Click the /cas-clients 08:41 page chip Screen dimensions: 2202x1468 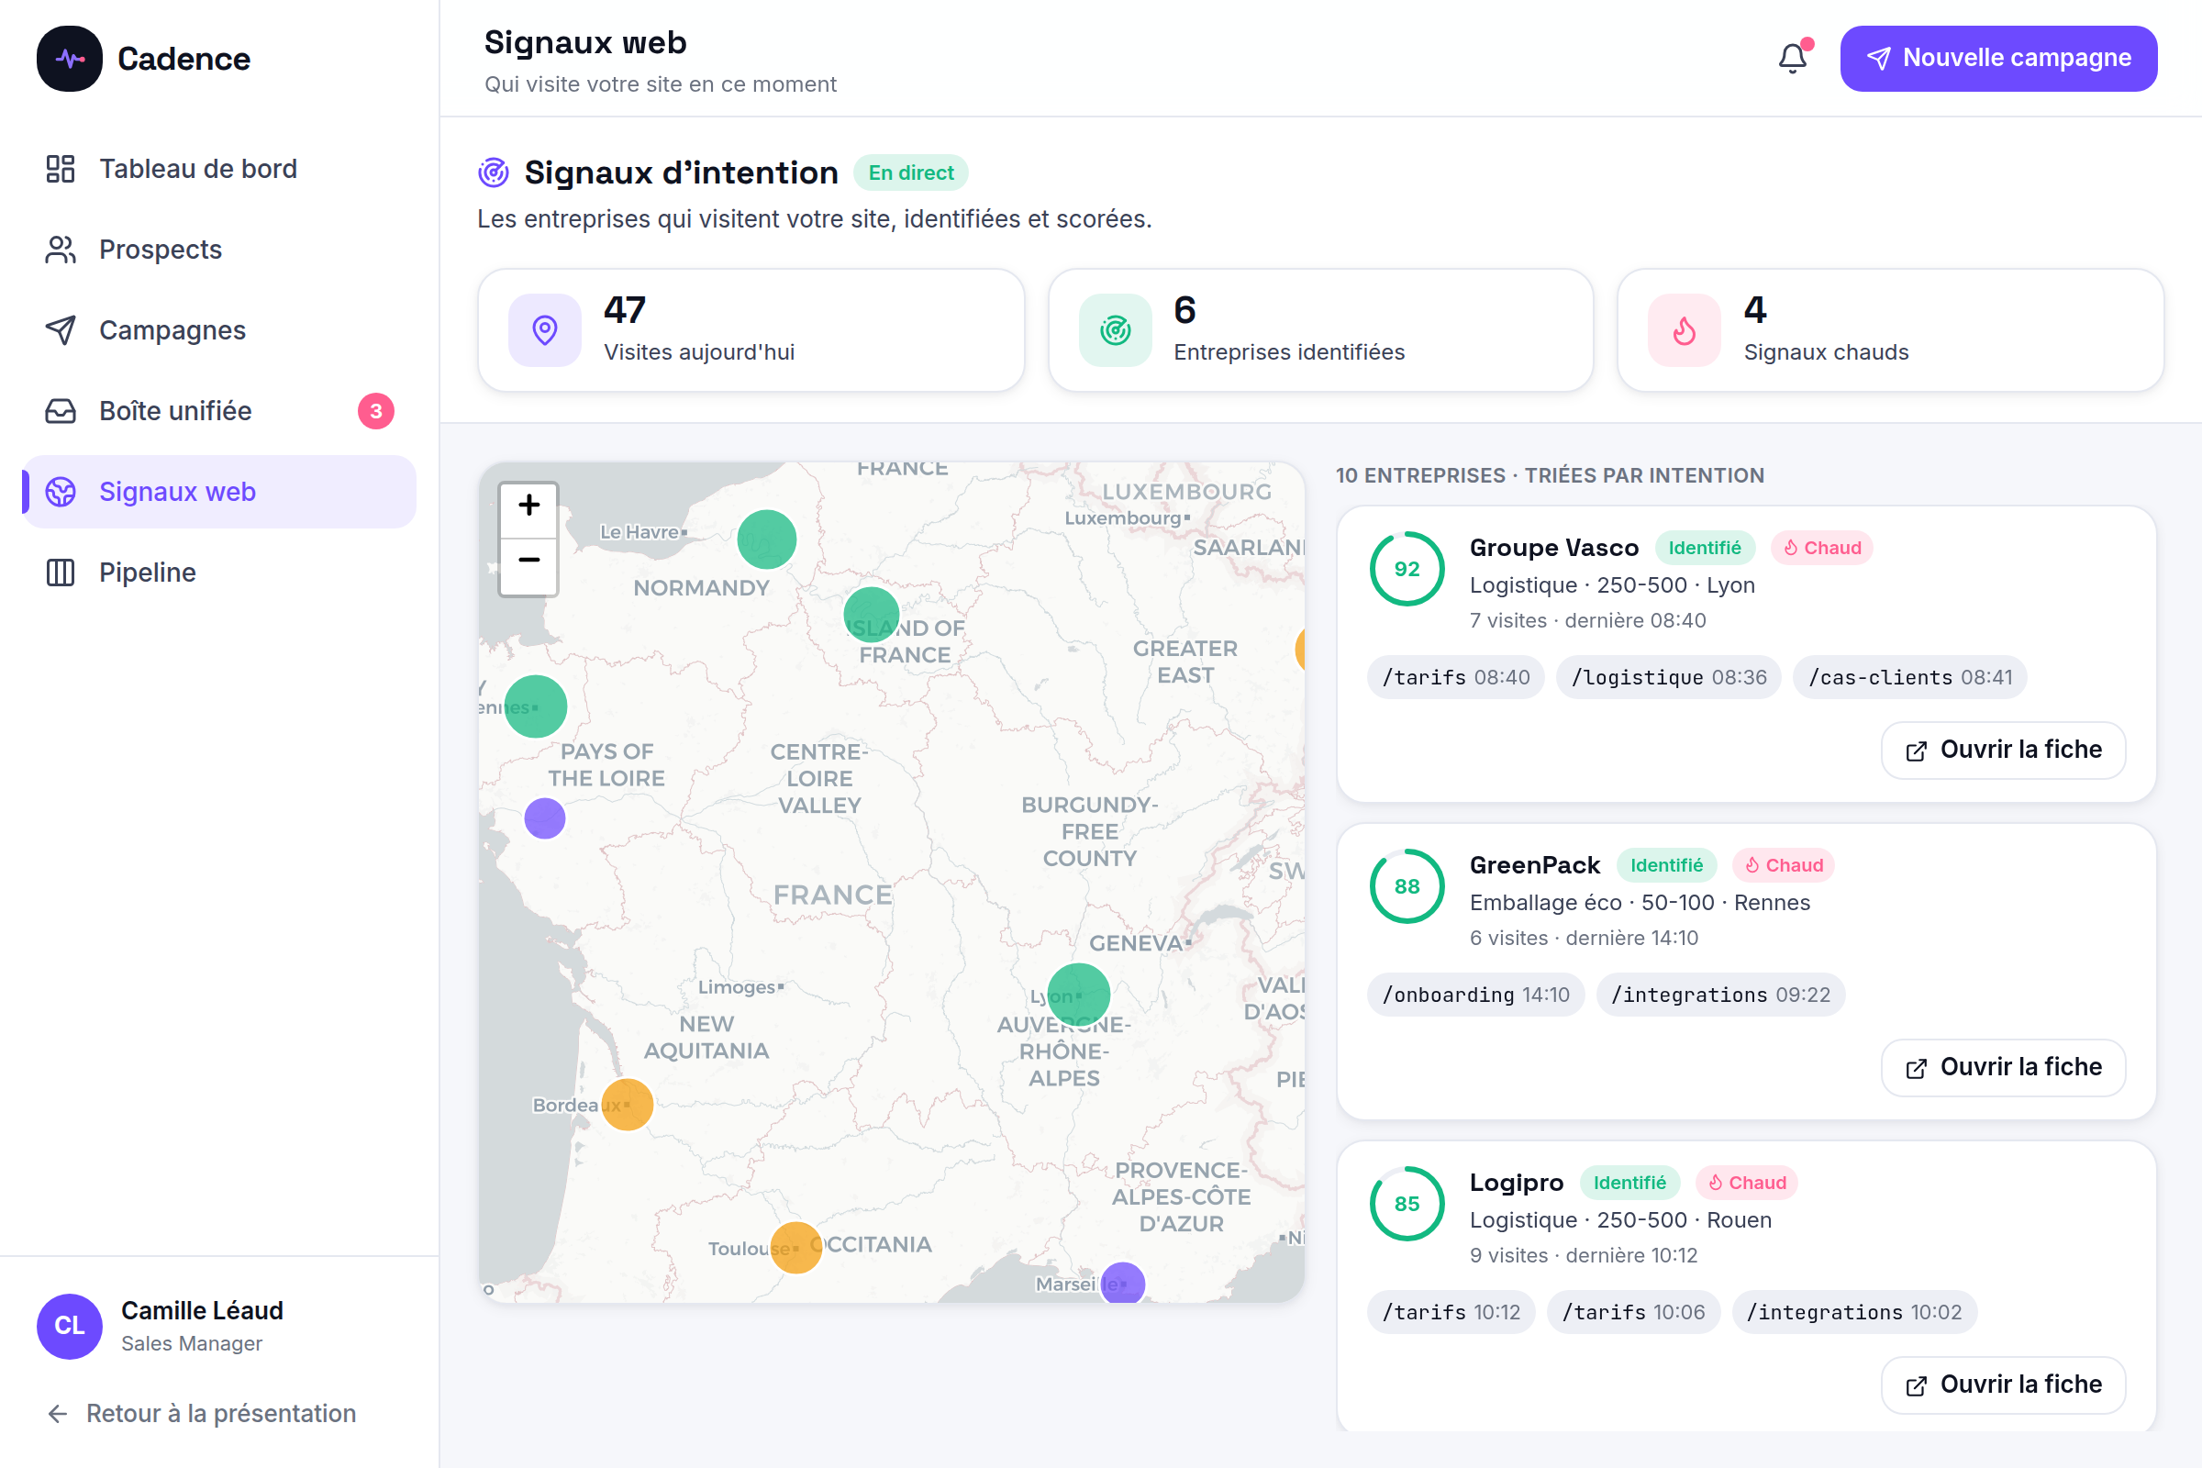pyautogui.click(x=1910, y=677)
